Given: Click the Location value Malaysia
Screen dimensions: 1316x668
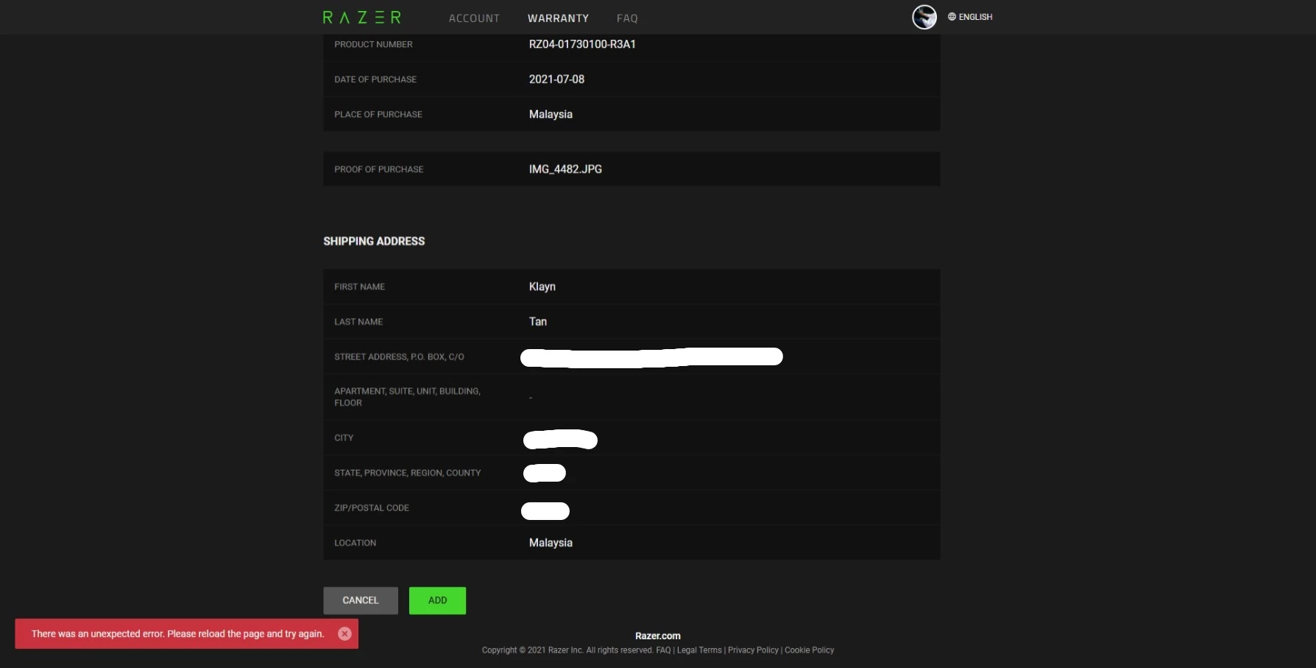Looking at the screenshot, I should tap(551, 543).
